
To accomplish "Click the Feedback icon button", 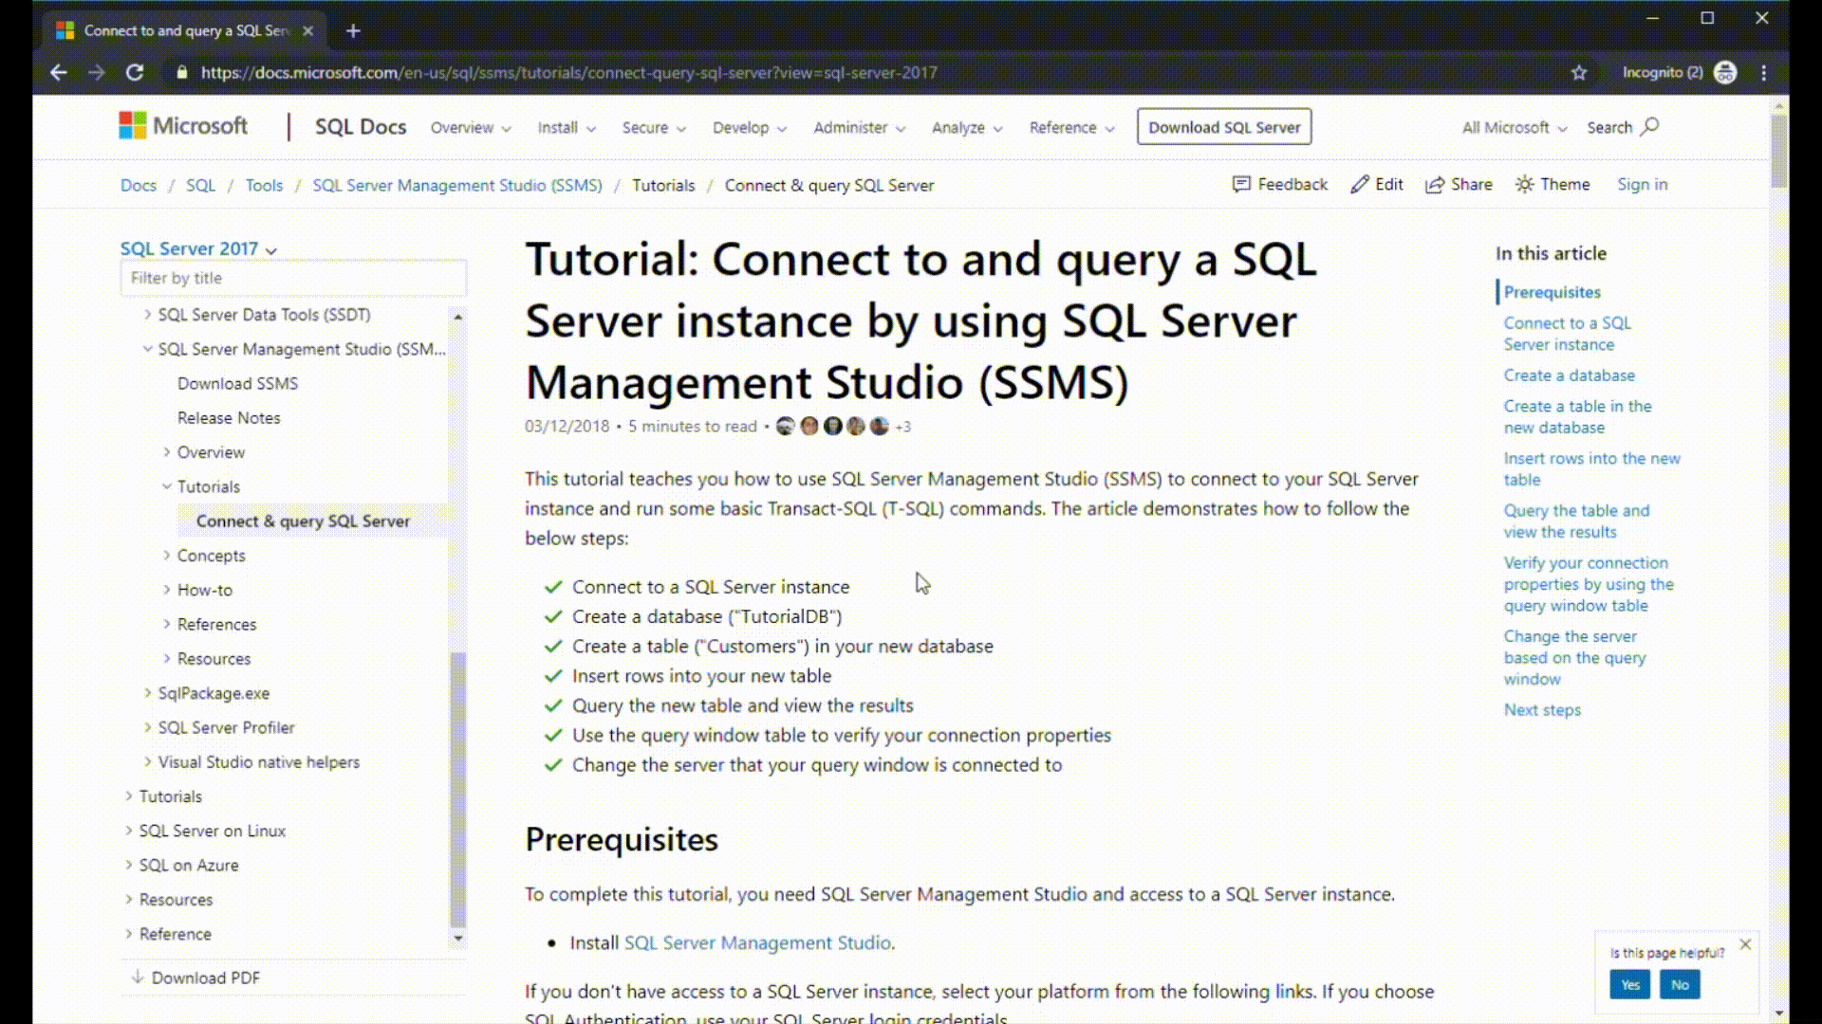I will pos(1241,184).
